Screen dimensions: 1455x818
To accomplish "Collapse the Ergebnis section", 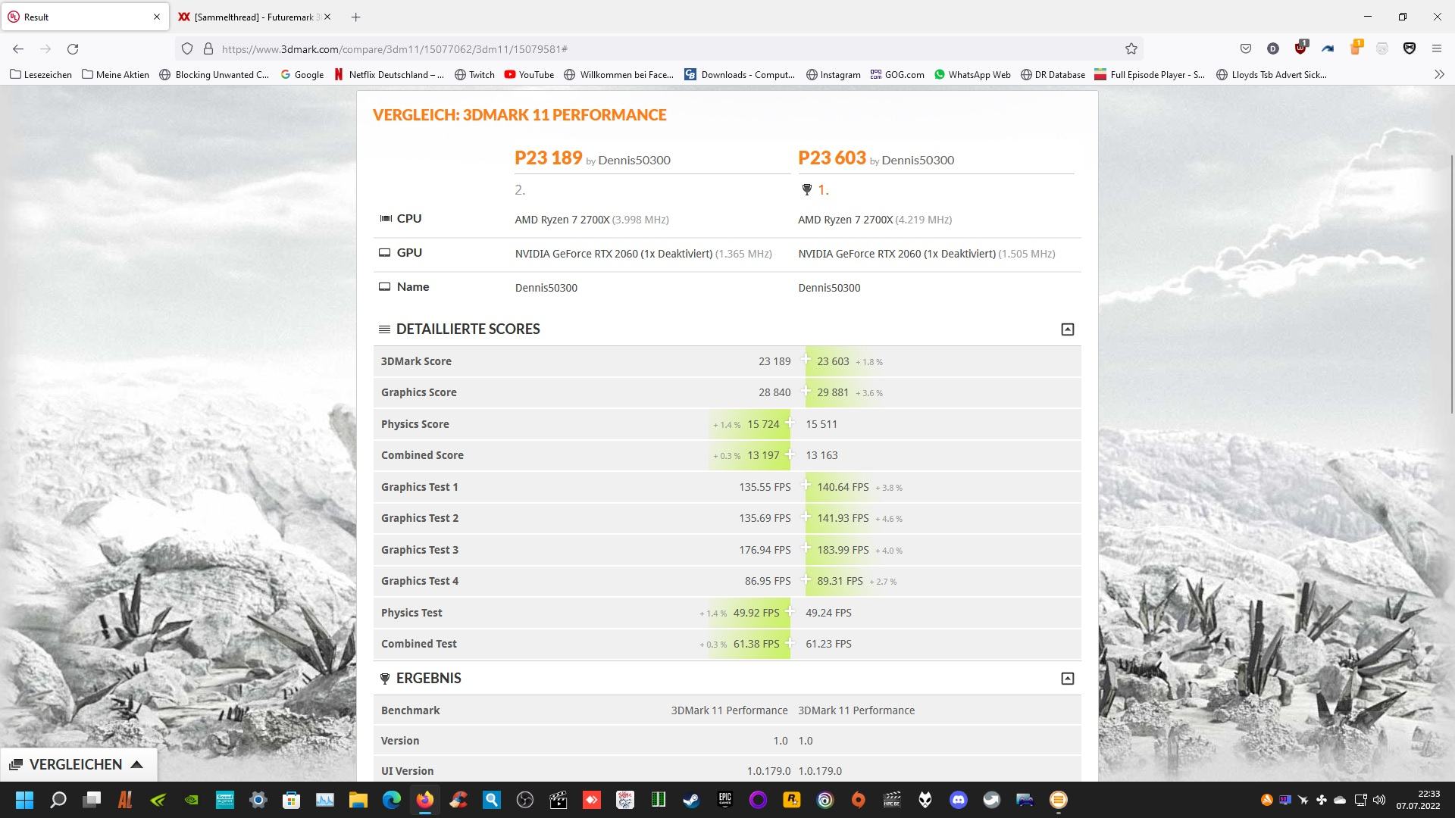I will pyautogui.click(x=1067, y=679).
